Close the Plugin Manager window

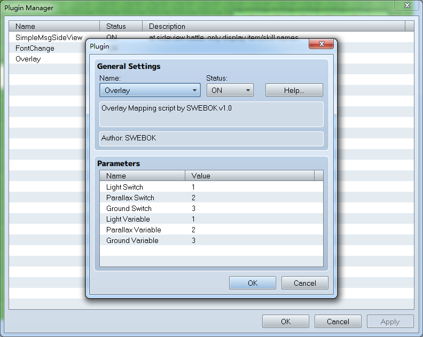[408, 5]
